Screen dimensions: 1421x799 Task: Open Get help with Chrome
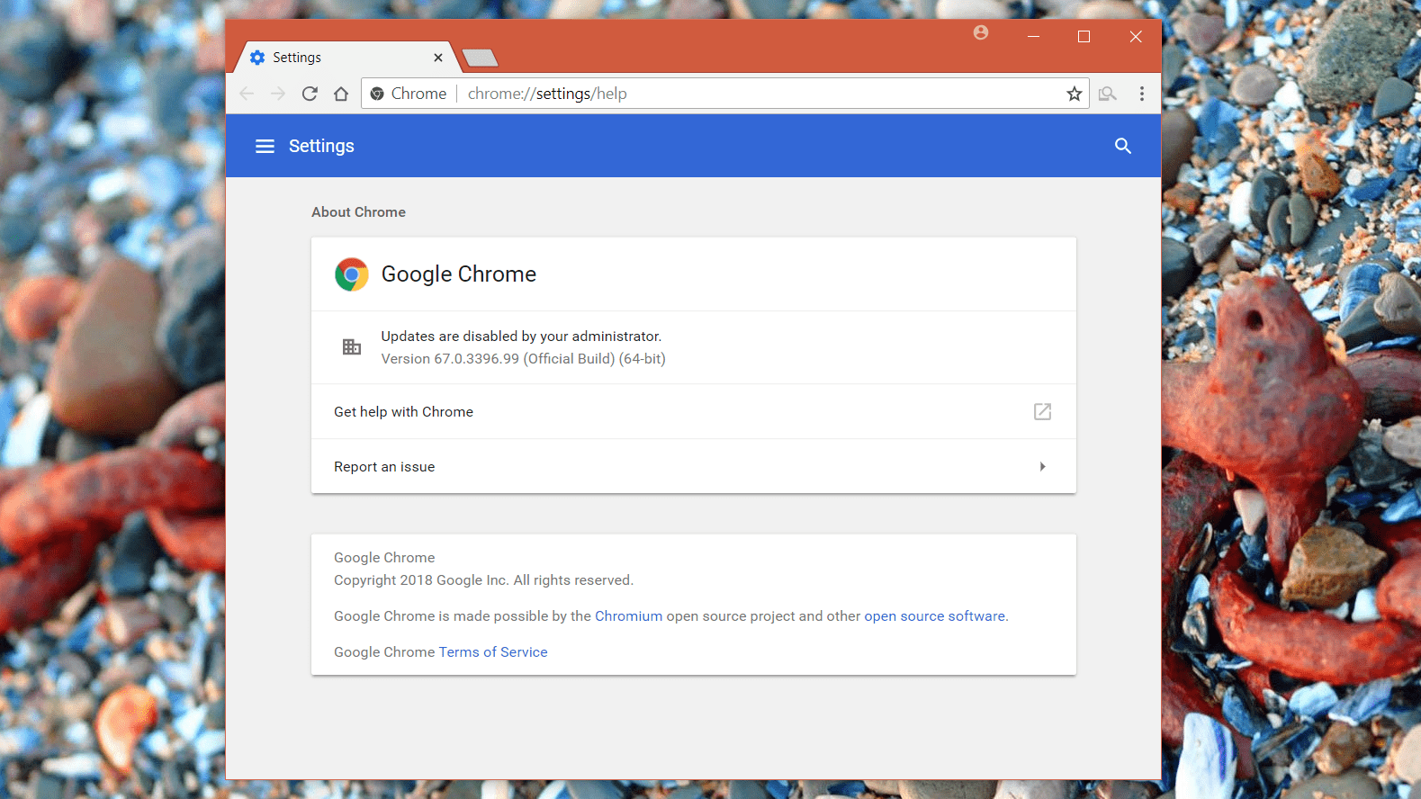pos(694,411)
